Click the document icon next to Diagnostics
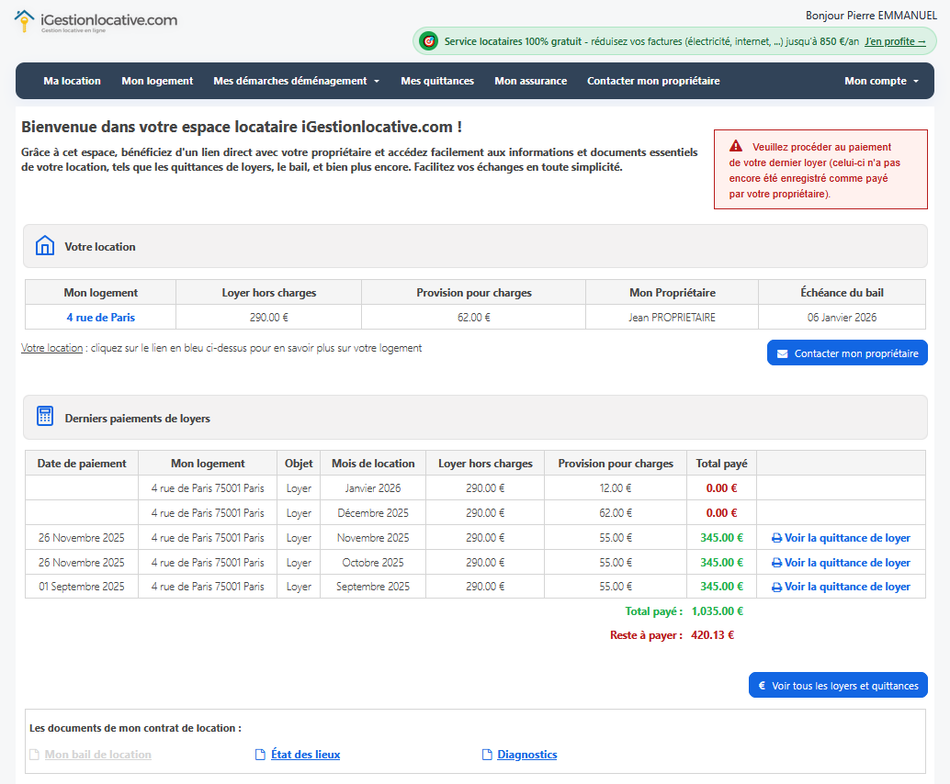The image size is (950, 784). (x=487, y=755)
